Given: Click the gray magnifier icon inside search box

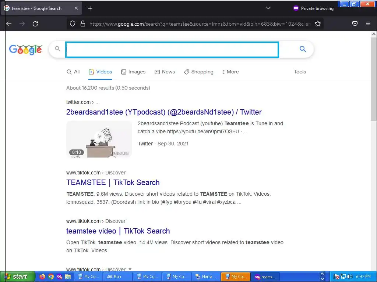Looking at the screenshot, I should click(57, 49).
